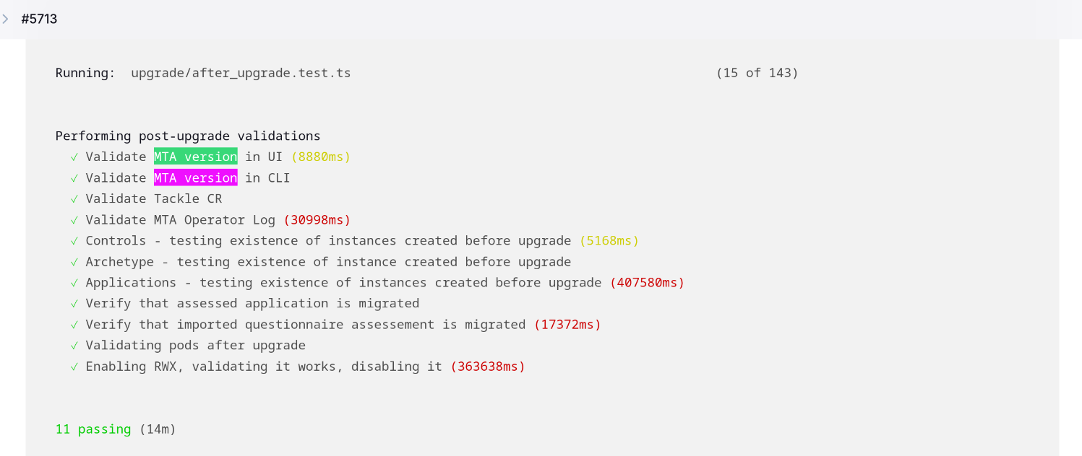Collapse the #5713 build log chevron
Image resolution: width=1082 pixels, height=456 pixels.
(6, 19)
